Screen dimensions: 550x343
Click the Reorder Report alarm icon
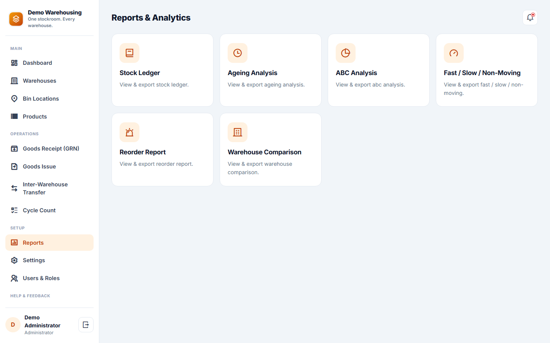[129, 132]
